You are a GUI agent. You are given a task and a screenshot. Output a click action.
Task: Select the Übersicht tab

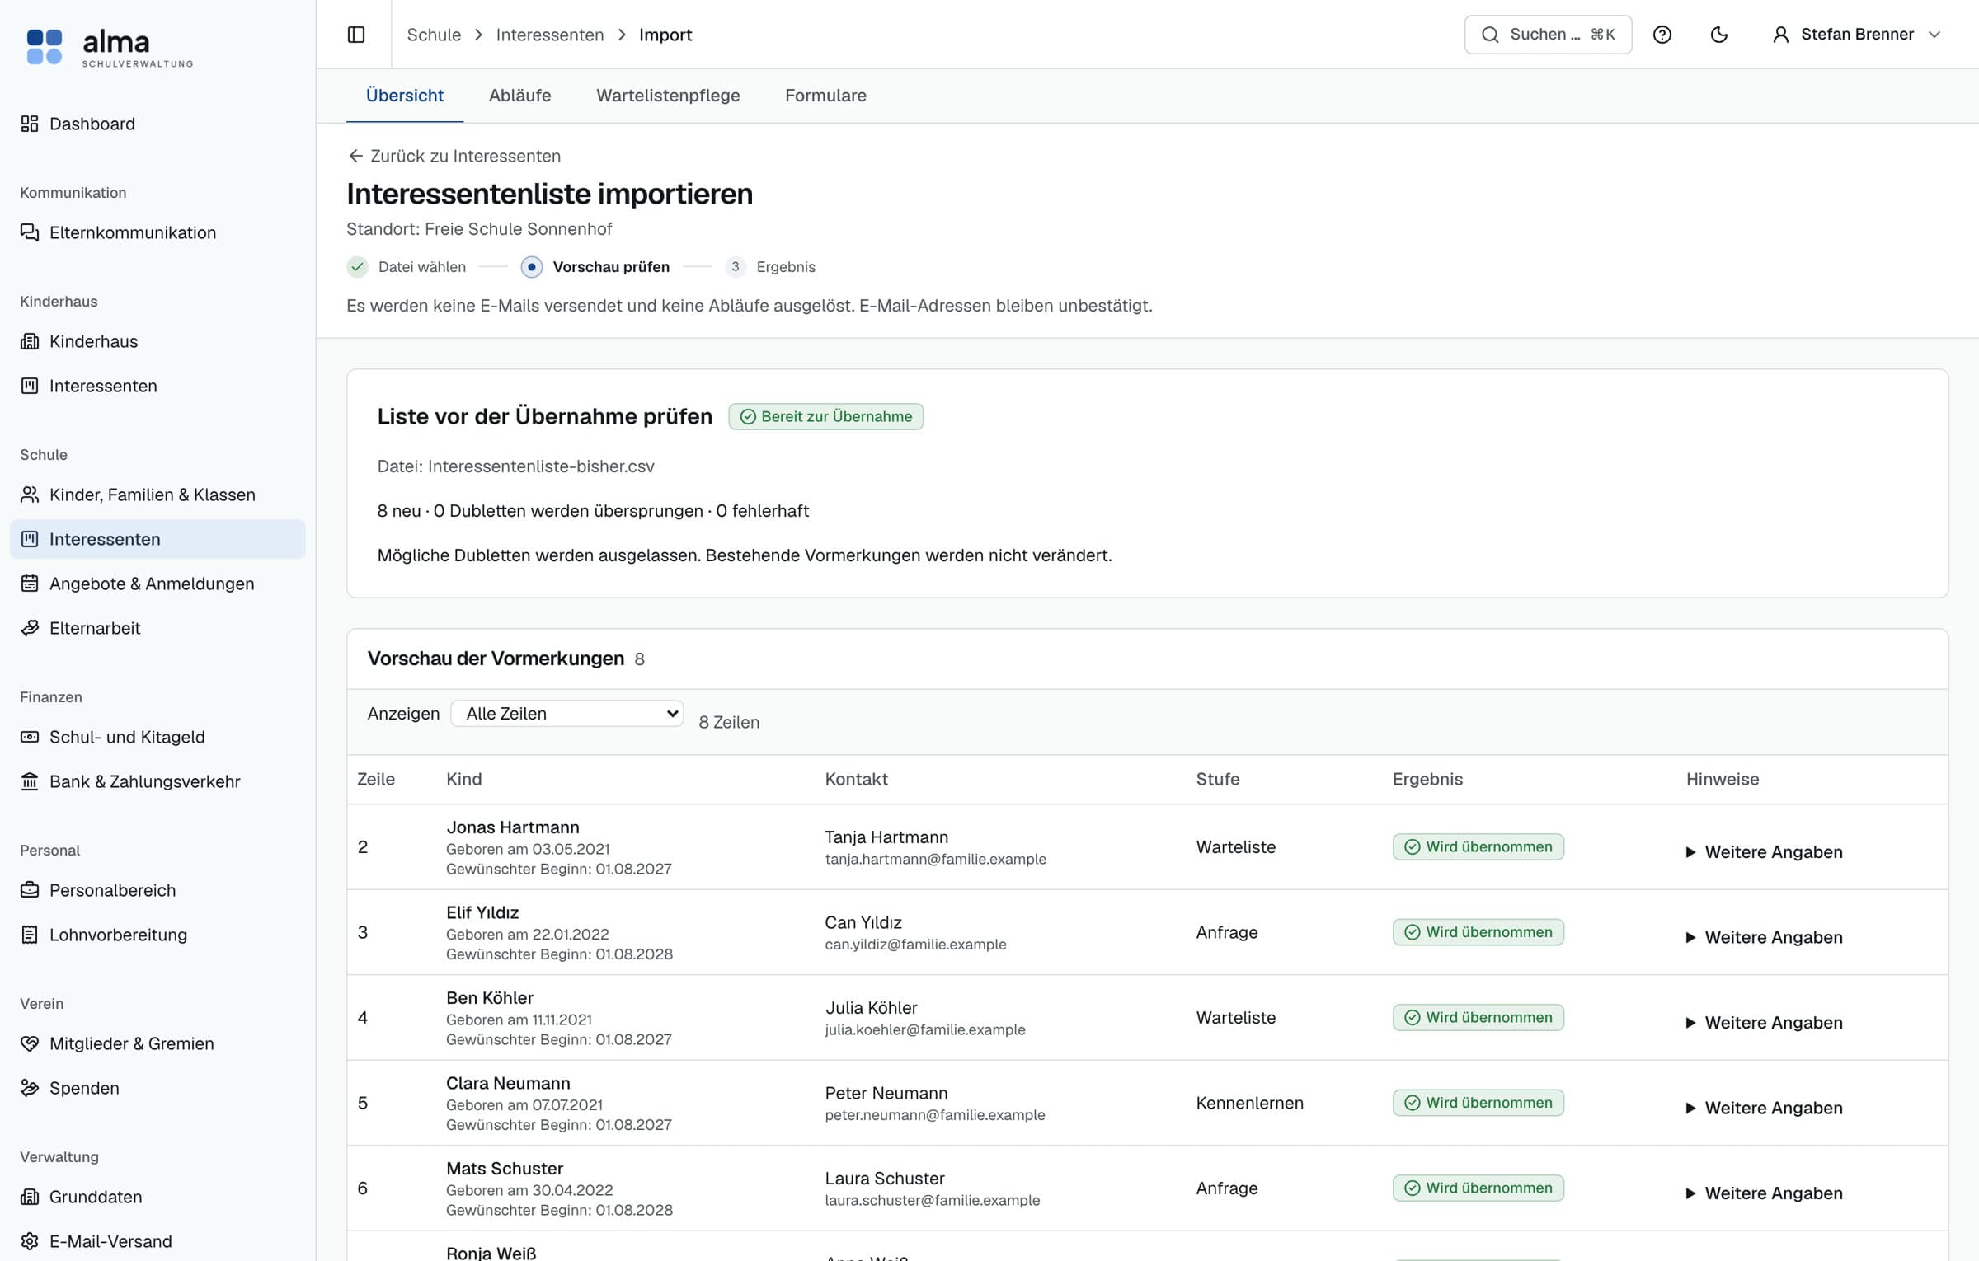pos(405,96)
